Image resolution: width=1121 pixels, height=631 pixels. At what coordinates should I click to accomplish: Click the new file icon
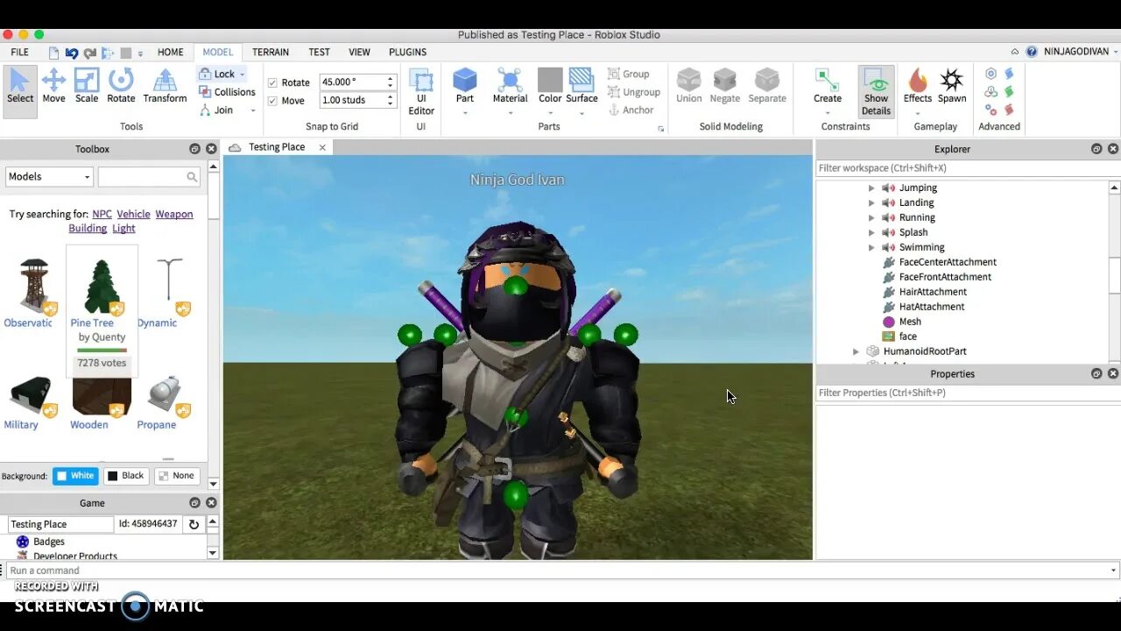click(53, 53)
